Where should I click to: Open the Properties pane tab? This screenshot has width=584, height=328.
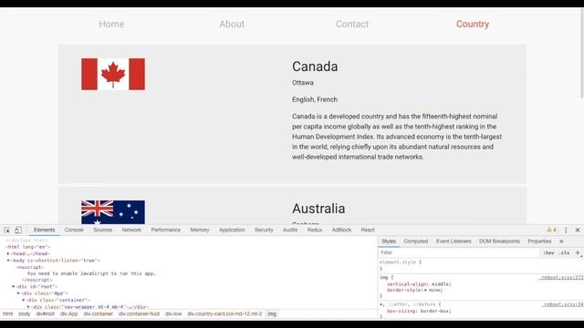pos(539,241)
